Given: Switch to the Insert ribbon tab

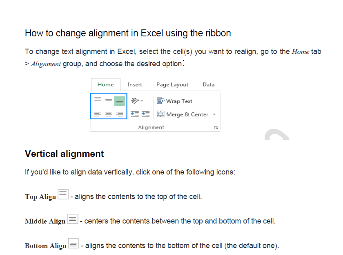Looking at the screenshot, I should (135, 85).
